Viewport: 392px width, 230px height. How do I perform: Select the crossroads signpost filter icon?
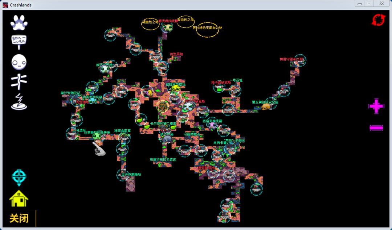pyautogui.click(x=19, y=82)
